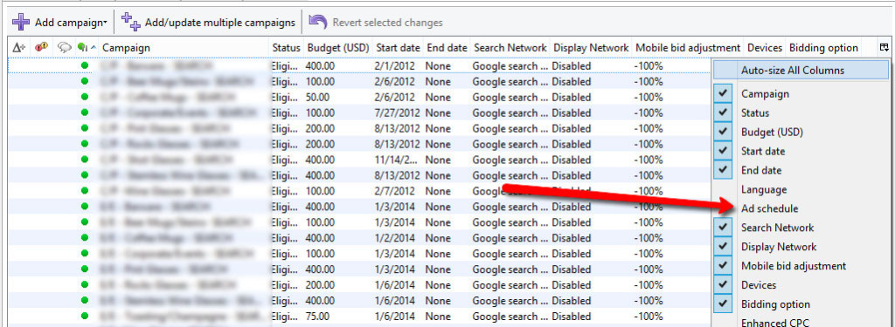Viewport: 895px width, 327px height.
Task: Click the Eligi... status in 75.00 row
Action: (x=285, y=317)
